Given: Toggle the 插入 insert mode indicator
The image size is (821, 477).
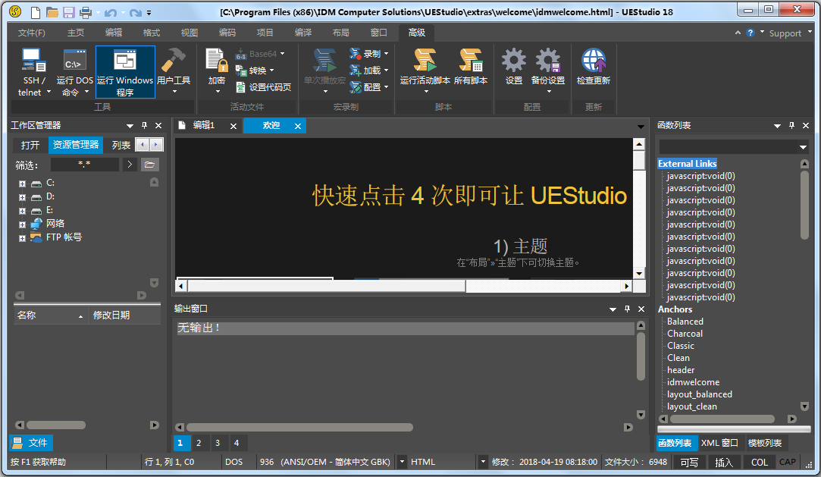Looking at the screenshot, I should tap(724, 462).
